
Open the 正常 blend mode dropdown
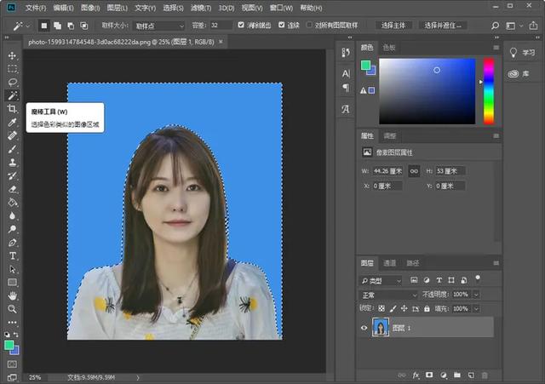click(x=388, y=295)
